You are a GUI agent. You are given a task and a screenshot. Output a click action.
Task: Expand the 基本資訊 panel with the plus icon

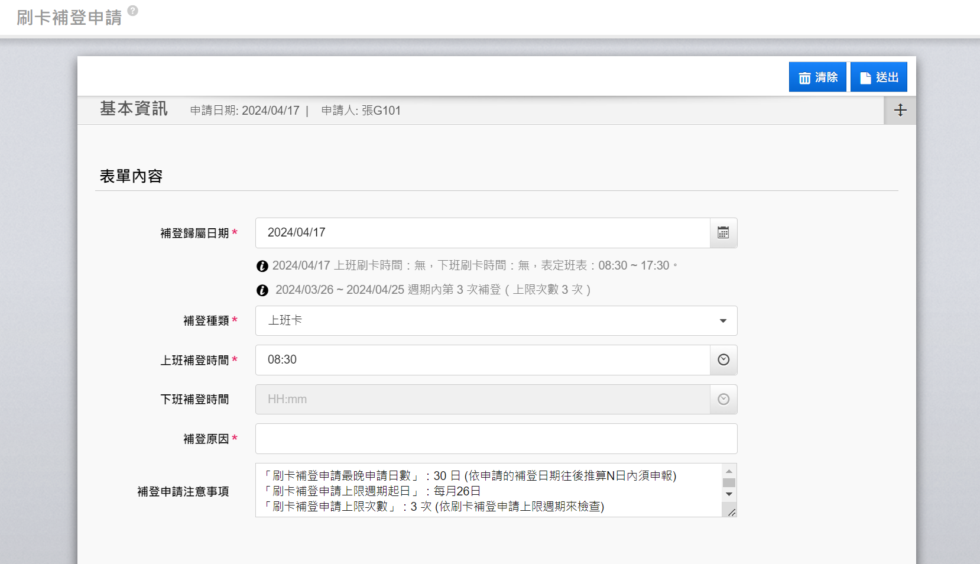900,111
